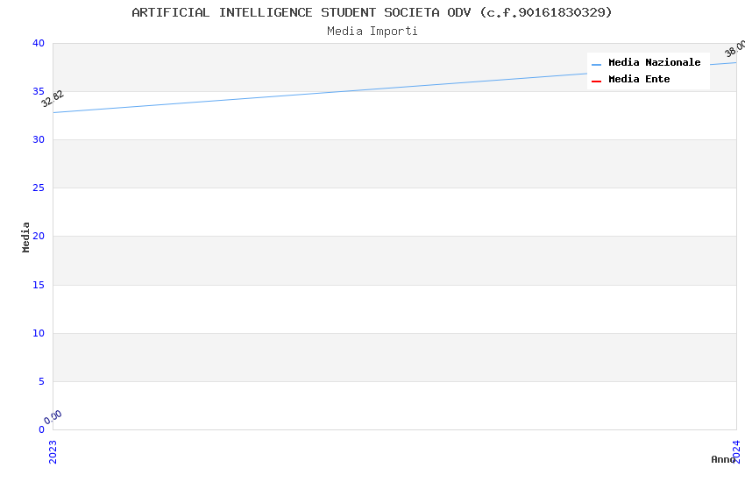Click the 40 y-axis tick label
The image size is (745, 482).
(38, 44)
